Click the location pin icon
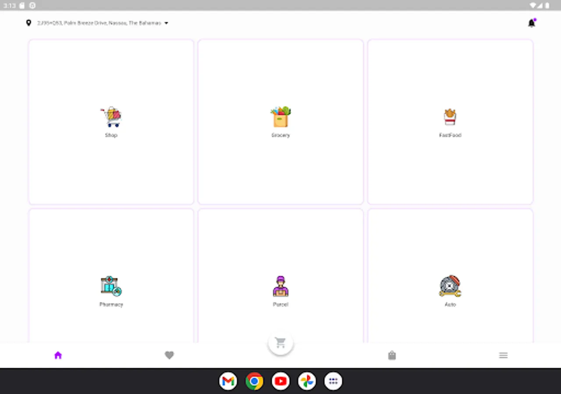 pos(28,23)
